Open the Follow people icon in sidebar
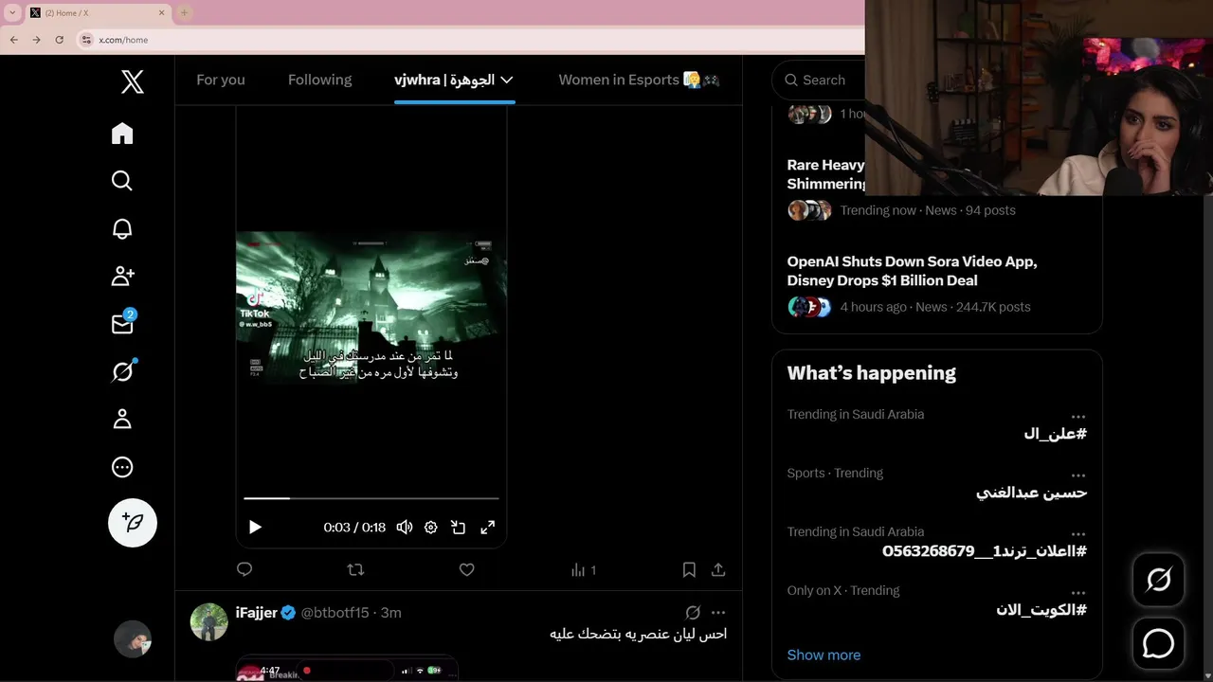 [122, 276]
